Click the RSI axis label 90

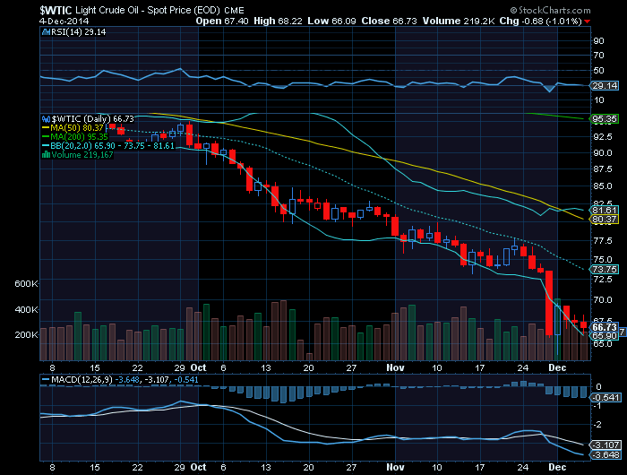click(598, 41)
